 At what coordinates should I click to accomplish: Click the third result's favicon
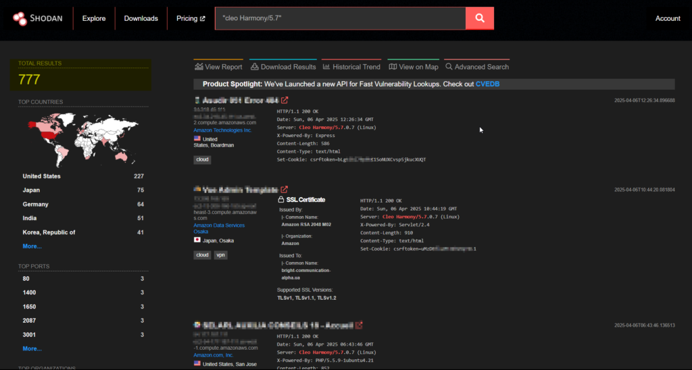pos(197,325)
